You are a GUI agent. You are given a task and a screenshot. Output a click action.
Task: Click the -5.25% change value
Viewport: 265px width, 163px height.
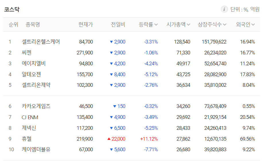tap(151, 128)
